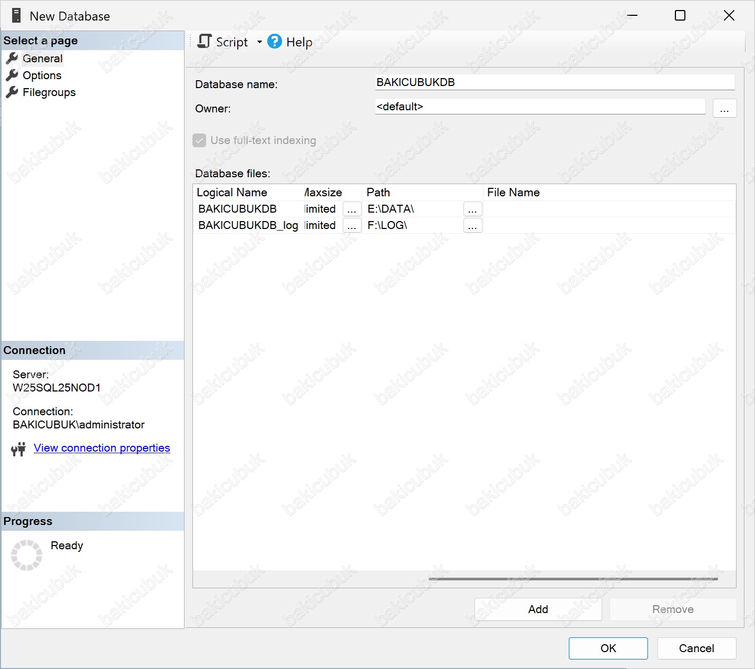Open View connection properties link
The image size is (755, 669).
coord(102,448)
